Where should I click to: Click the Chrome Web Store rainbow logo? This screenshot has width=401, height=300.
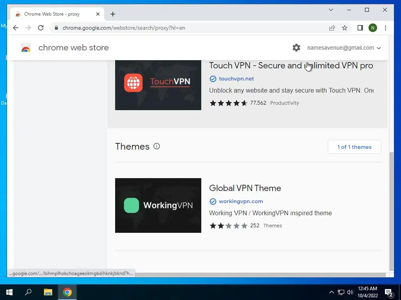[25, 48]
